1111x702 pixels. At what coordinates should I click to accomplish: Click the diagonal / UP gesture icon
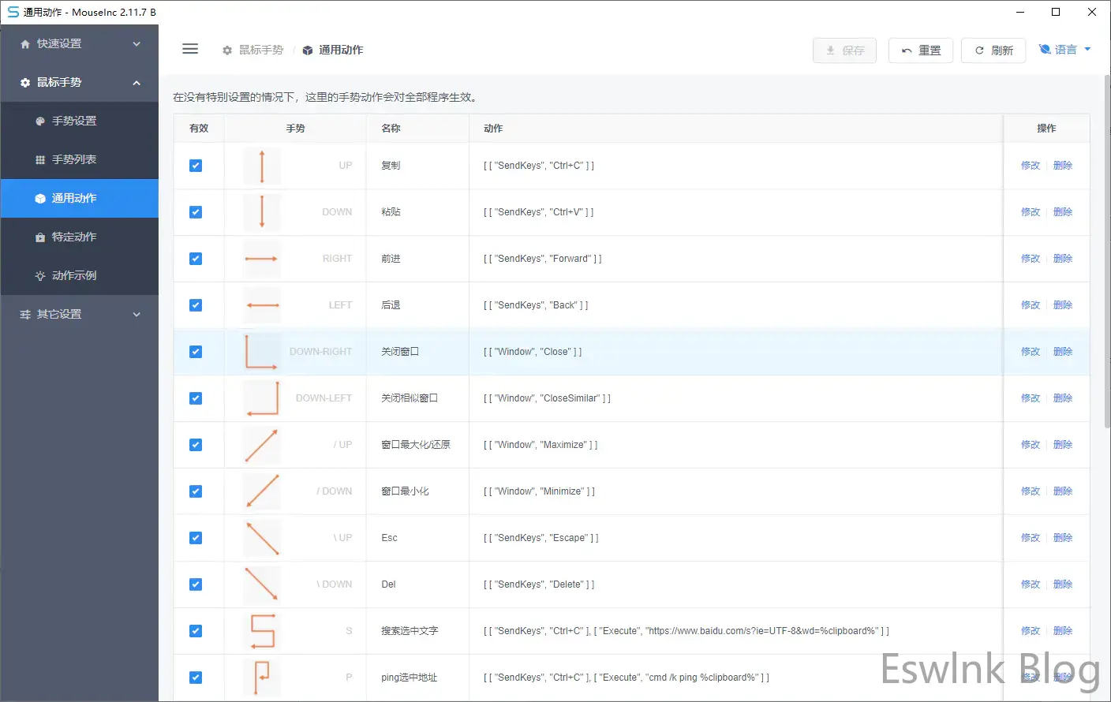262,445
